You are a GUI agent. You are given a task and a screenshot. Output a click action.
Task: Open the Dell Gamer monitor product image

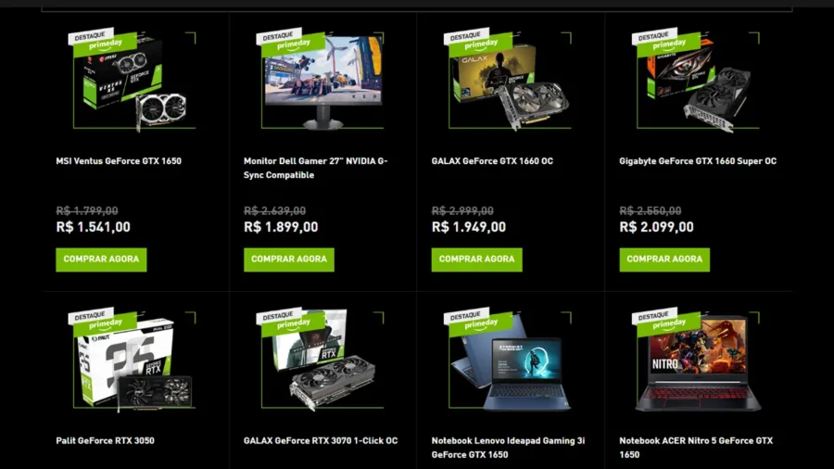tap(321, 80)
